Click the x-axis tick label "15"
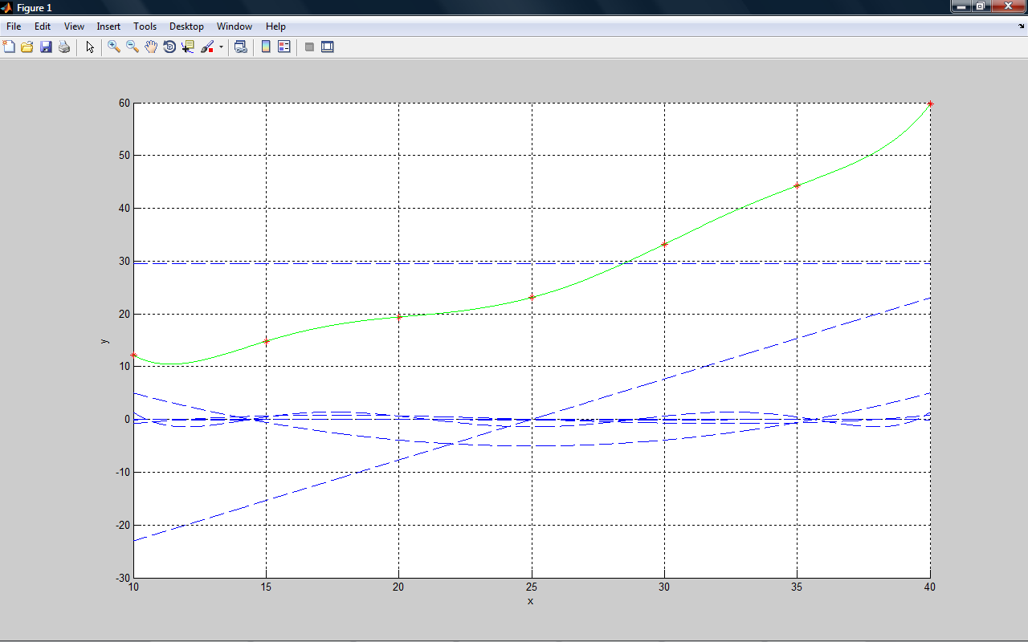This screenshot has height=642, width=1028. pos(267,587)
